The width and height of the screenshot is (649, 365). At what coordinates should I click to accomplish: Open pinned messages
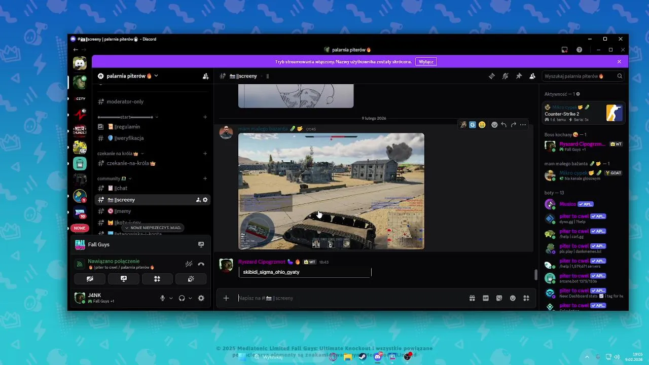pos(519,76)
